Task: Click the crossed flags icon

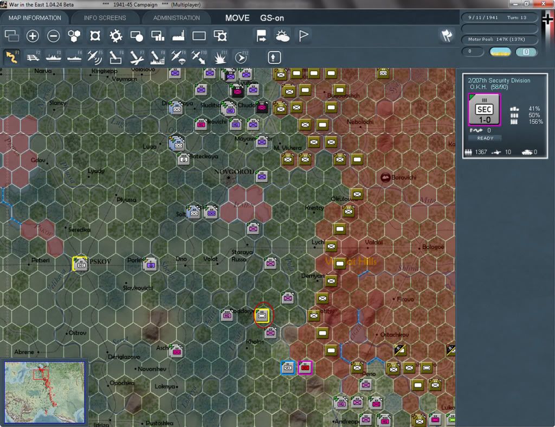Action: pos(447,35)
